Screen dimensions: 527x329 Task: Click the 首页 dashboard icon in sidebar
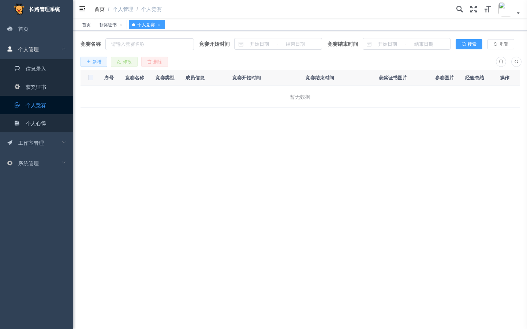click(x=10, y=29)
